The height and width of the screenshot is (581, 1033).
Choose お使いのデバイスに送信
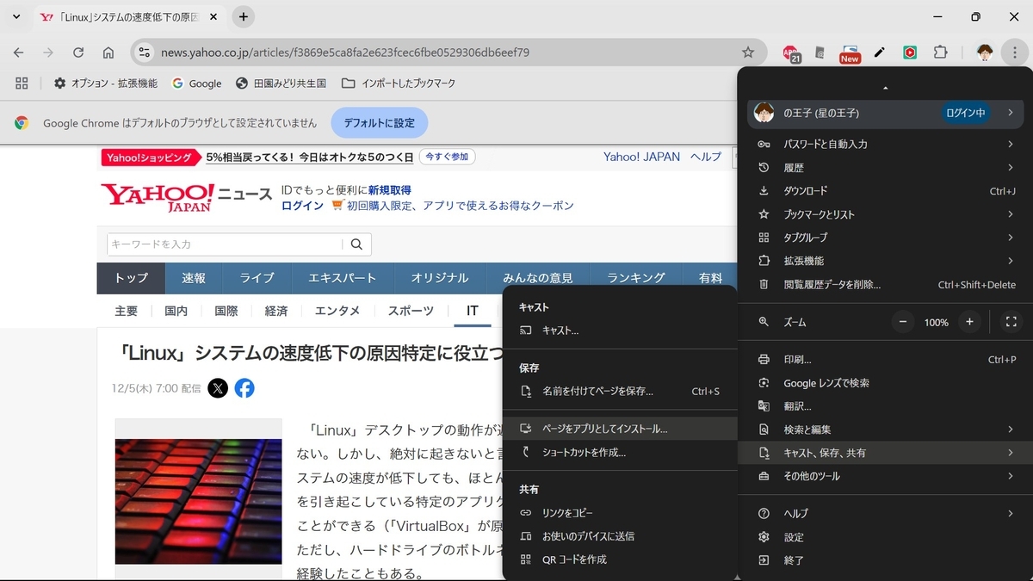tap(620, 536)
